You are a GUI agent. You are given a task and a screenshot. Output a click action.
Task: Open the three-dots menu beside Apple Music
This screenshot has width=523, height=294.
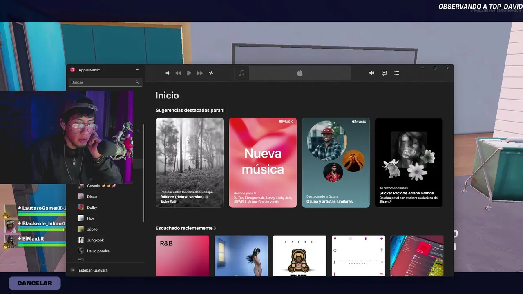coord(138,70)
